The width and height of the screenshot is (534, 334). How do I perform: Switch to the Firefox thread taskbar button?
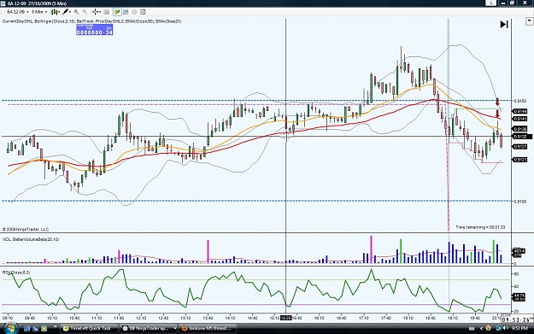[208, 329]
